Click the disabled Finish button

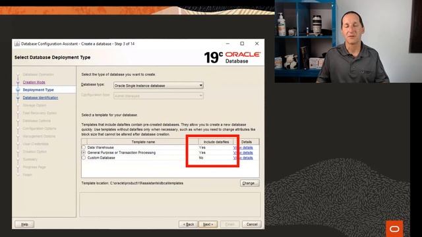click(229, 224)
